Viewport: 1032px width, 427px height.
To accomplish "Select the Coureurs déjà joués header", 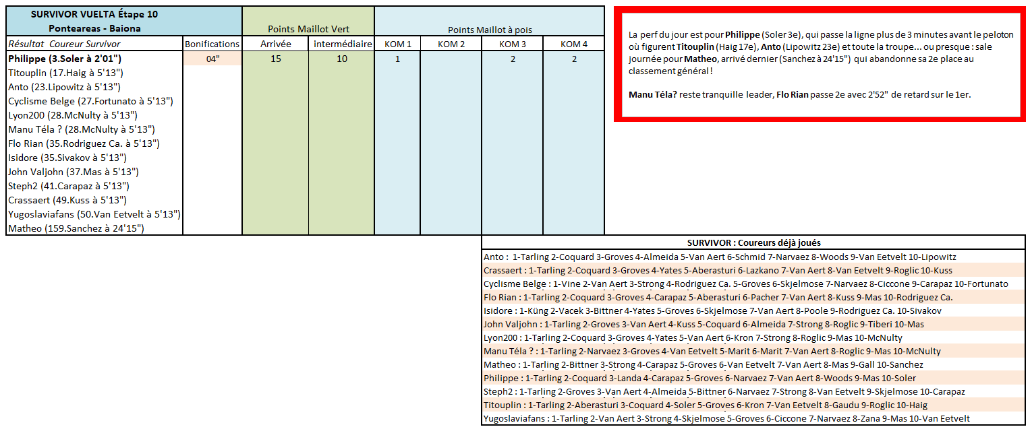I will [x=753, y=242].
